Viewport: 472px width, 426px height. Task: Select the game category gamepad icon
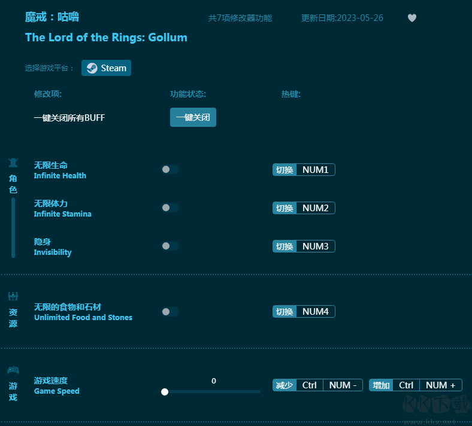click(x=13, y=370)
